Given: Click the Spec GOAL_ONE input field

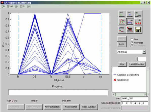Looking at the screenshot, I should [x=135, y=99].
